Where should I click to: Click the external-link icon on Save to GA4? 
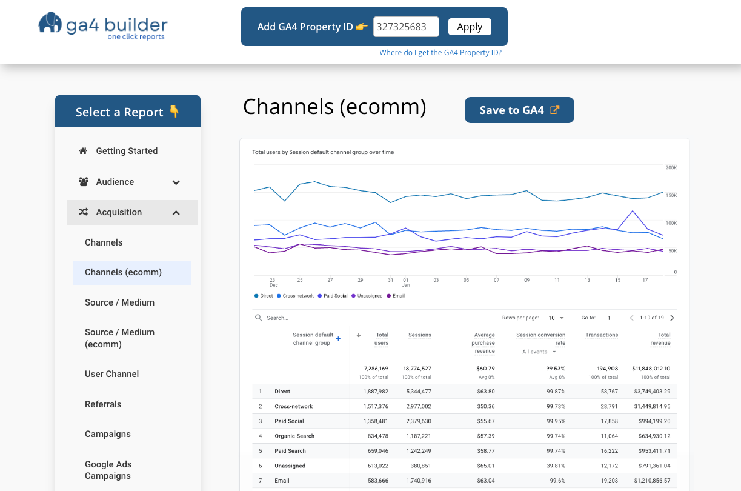coord(554,109)
